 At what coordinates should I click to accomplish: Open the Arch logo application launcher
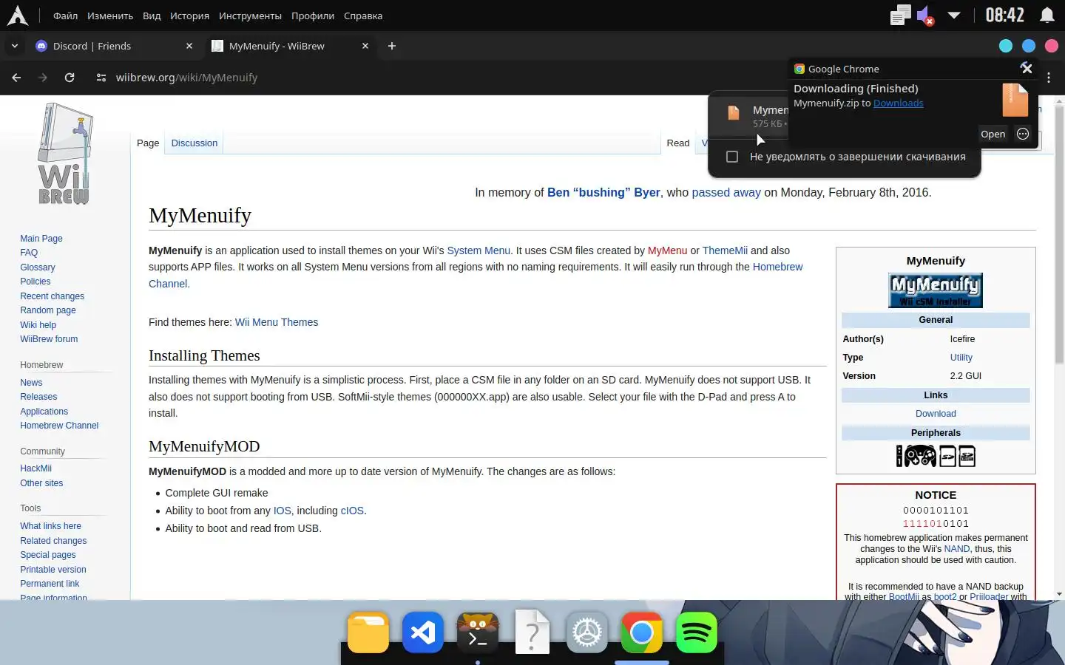pyautogui.click(x=17, y=16)
